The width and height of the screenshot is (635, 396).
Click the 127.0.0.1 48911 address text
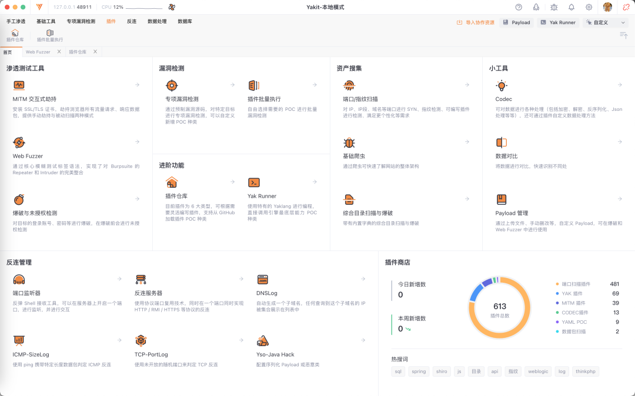[72, 7]
